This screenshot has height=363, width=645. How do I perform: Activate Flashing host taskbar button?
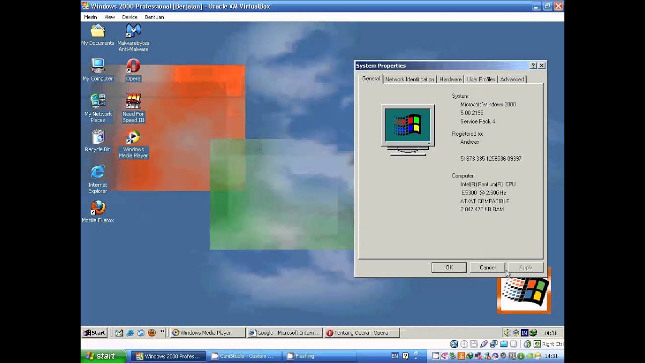(318, 356)
